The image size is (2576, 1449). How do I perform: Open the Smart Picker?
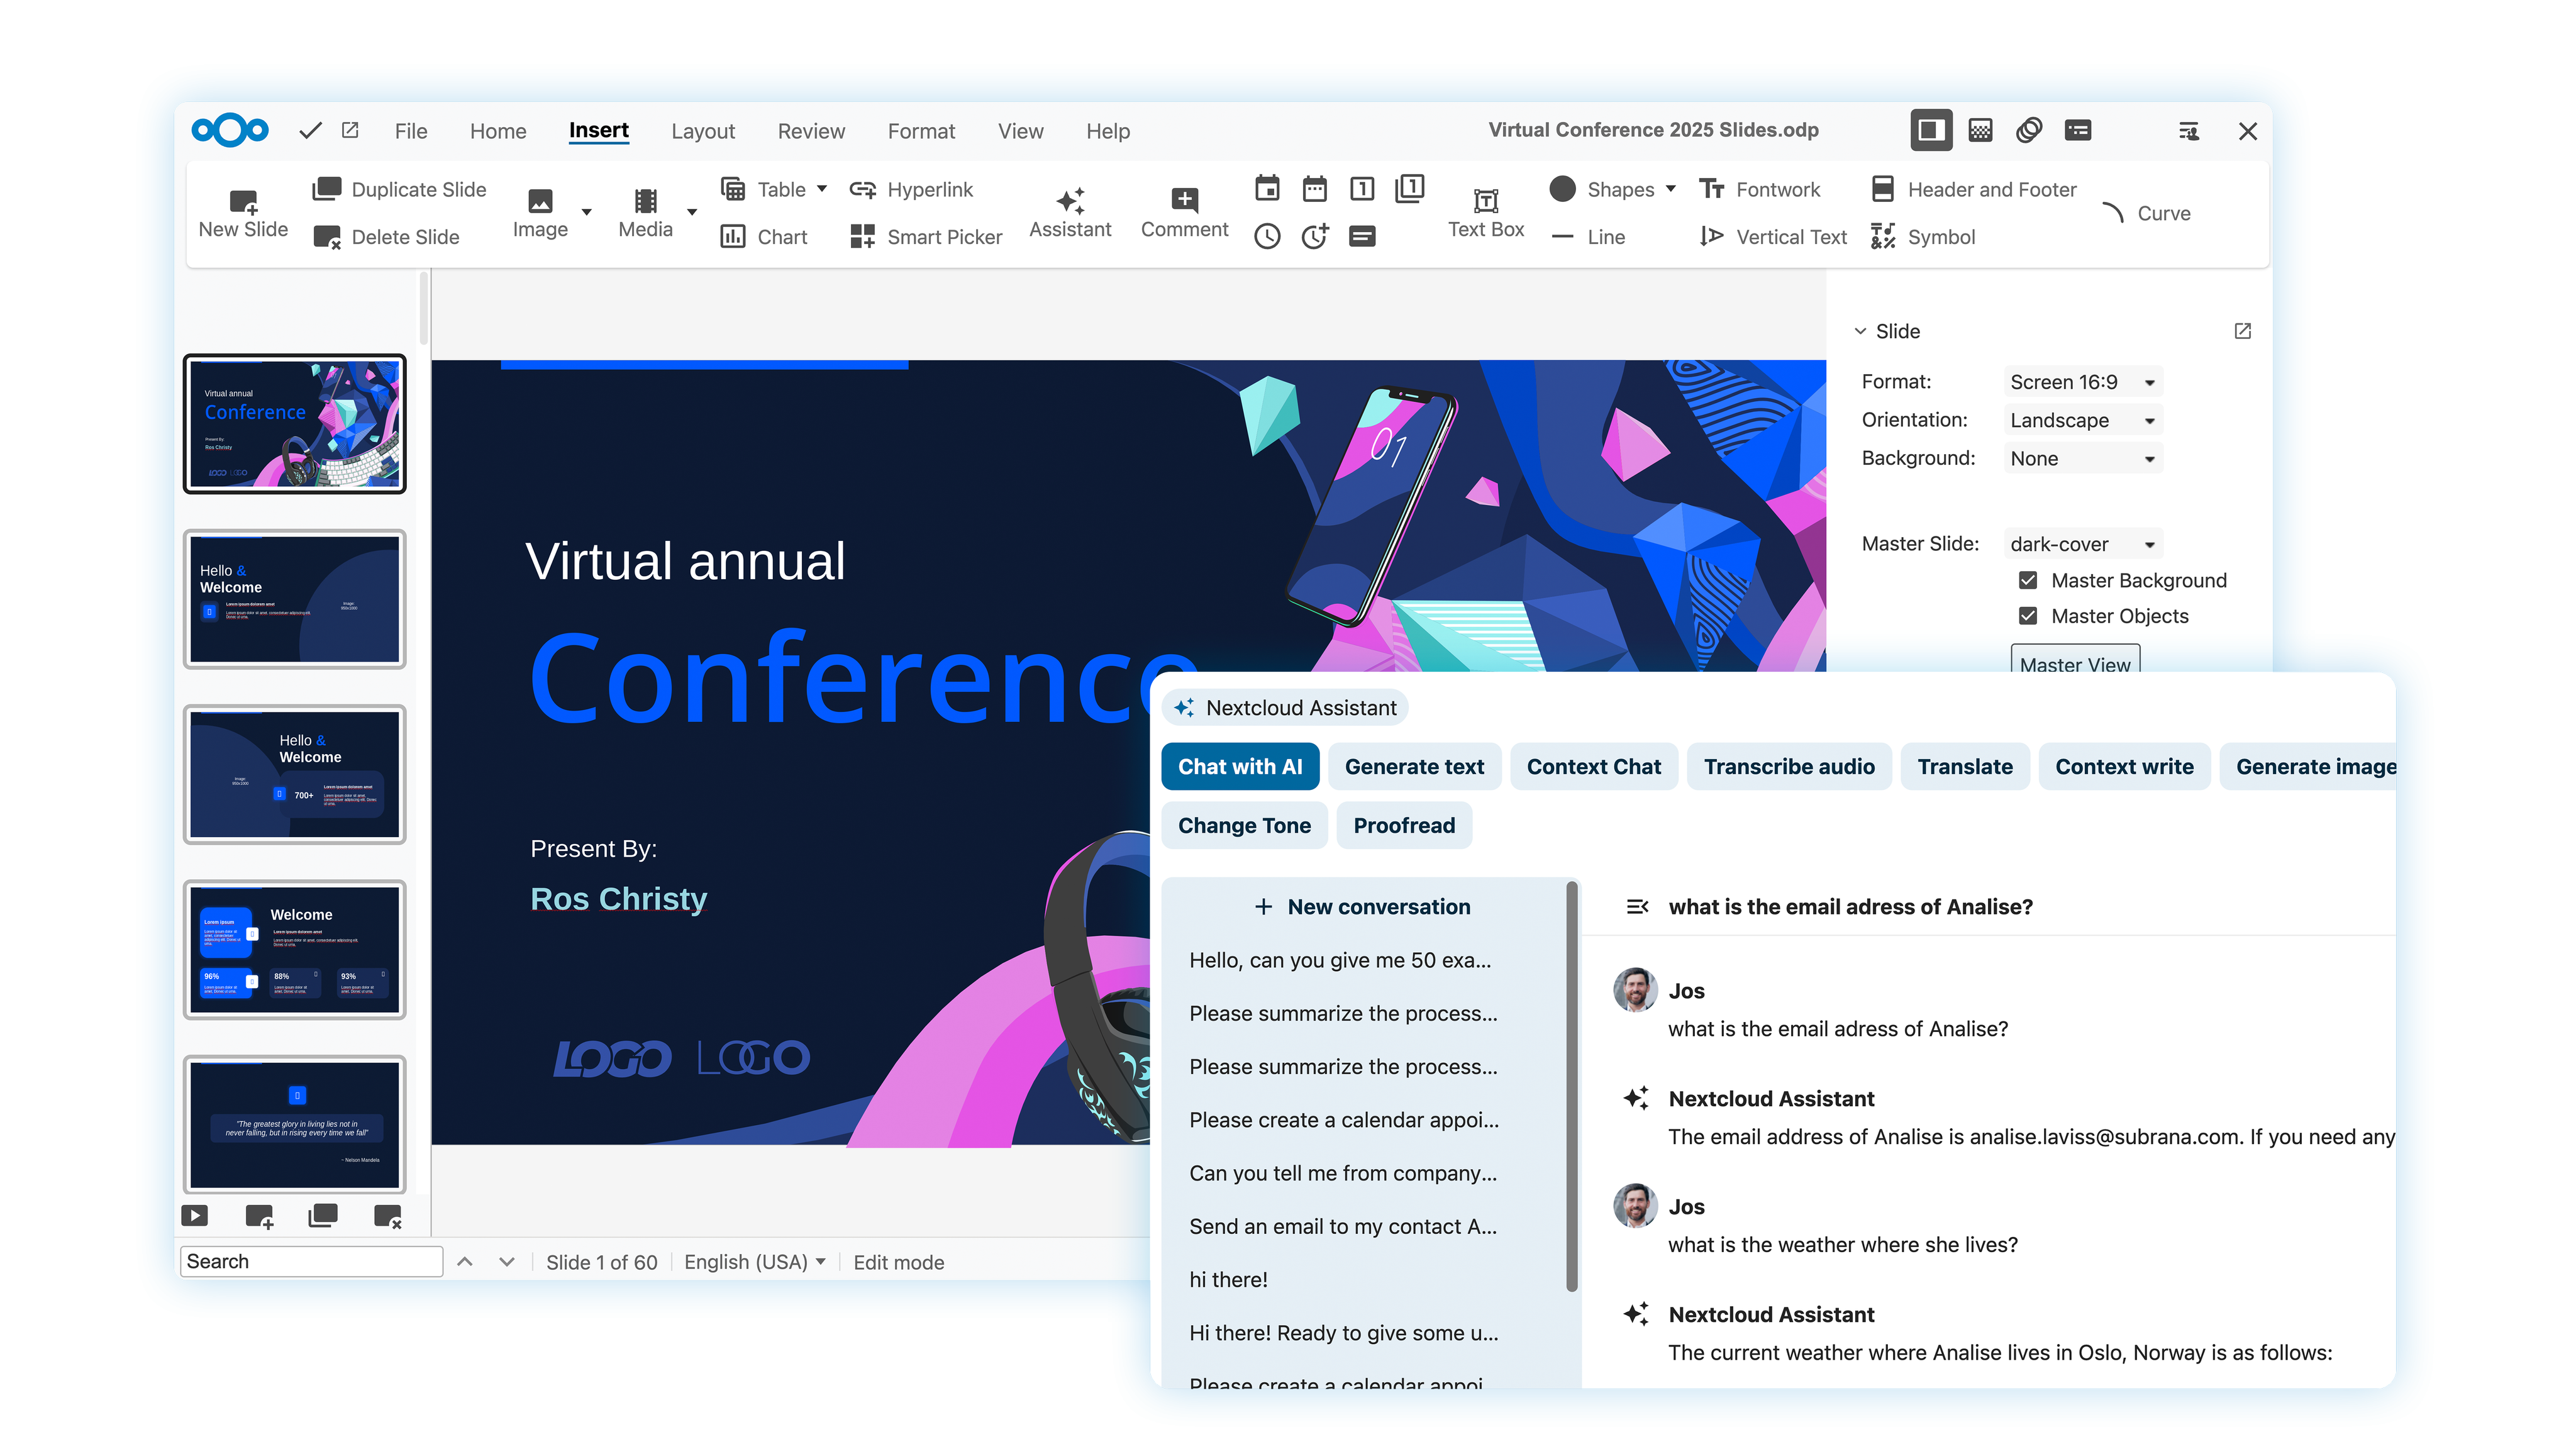pyautogui.click(x=926, y=237)
